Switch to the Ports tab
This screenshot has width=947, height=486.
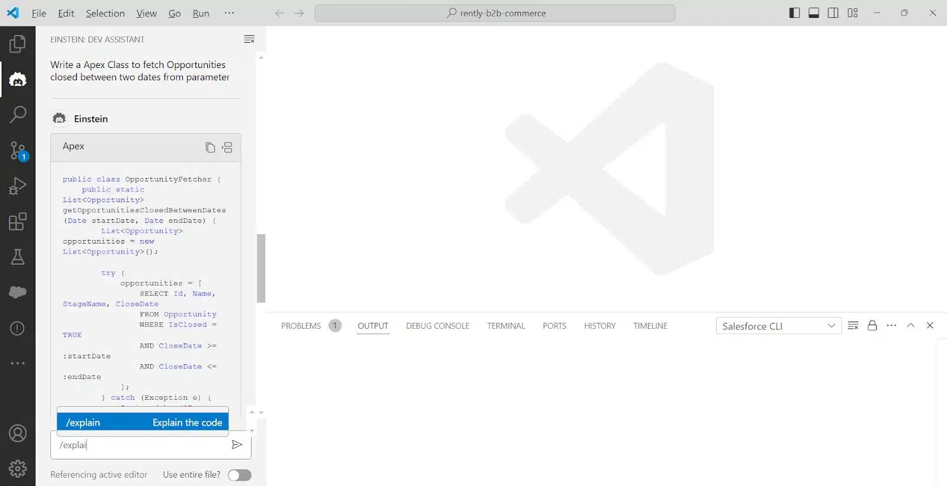point(555,326)
